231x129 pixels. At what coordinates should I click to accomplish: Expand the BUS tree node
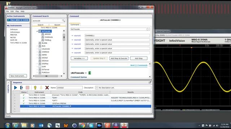37,46
